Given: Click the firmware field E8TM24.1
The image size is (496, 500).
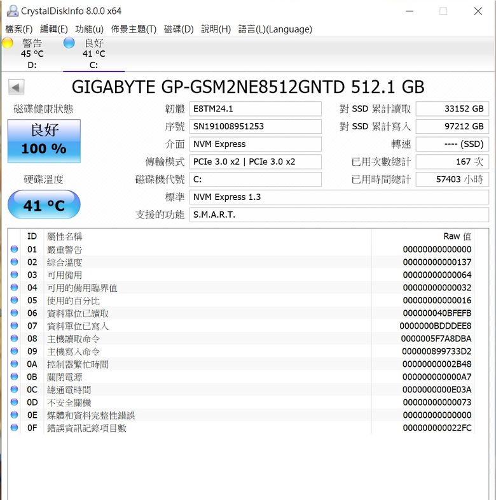Looking at the screenshot, I should click(256, 109).
